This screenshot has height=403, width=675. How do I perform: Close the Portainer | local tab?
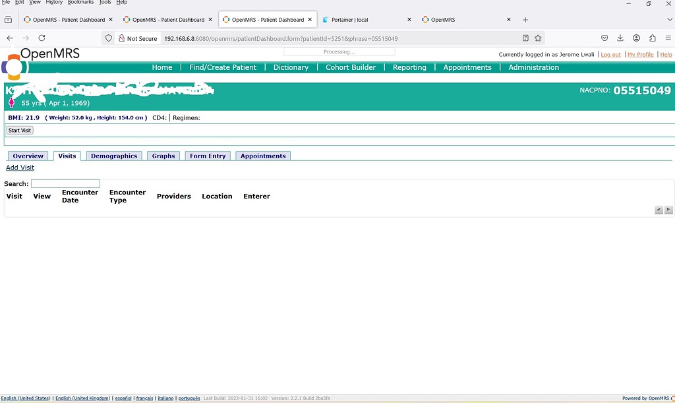pyautogui.click(x=409, y=20)
